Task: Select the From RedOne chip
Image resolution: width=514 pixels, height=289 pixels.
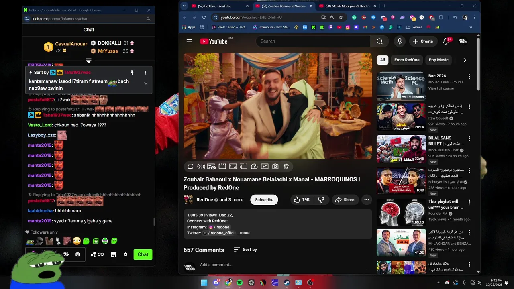Action: (407, 60)
